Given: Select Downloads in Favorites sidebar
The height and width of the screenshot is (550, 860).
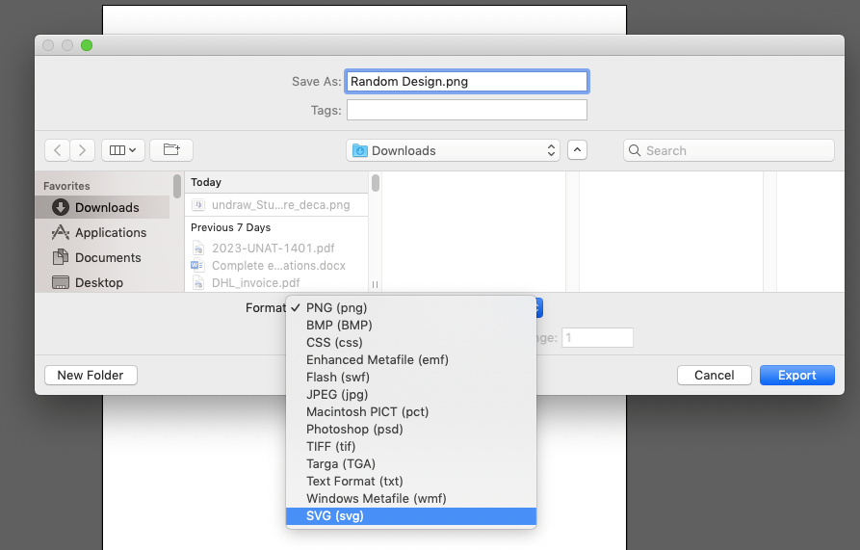Looking at the screenshot, I should 106,207.
